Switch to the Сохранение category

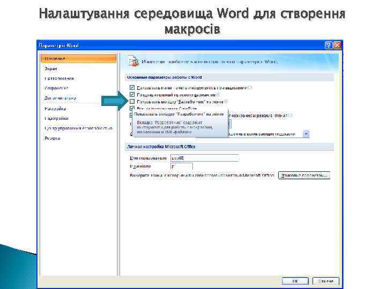[x=56, y=88]
